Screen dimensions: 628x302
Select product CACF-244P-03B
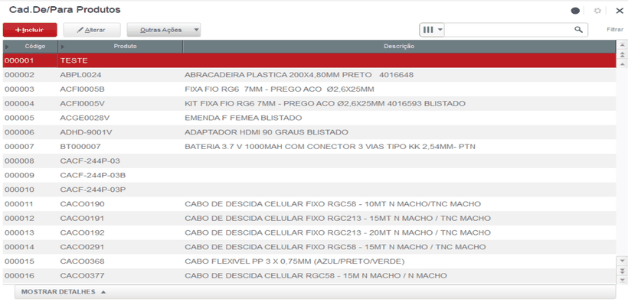(93, 176)
